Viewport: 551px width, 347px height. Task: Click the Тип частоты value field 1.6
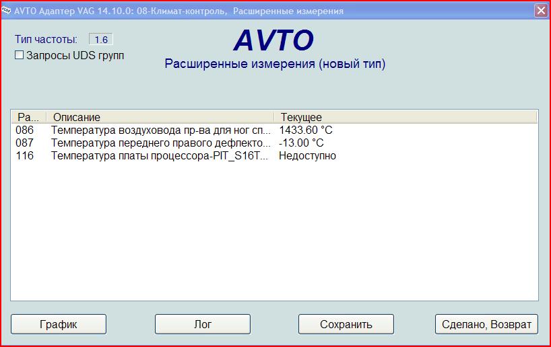[101, 39]
